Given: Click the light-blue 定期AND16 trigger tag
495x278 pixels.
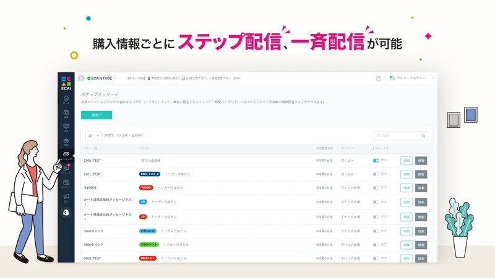Looking at the screenshot, I should [x=148, y=231].
